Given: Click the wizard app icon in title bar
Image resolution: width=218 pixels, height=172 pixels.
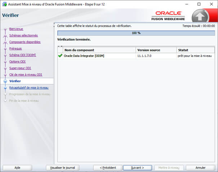Looking at the screenshot, I should (x=4, y=4).
